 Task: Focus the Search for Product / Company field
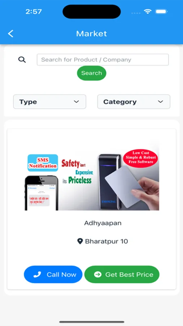point(103,60)
